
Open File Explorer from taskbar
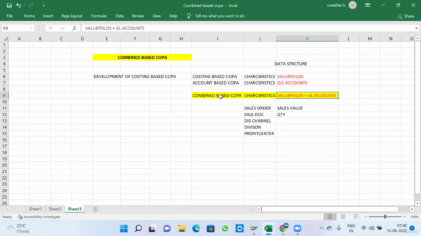point(182,229)
